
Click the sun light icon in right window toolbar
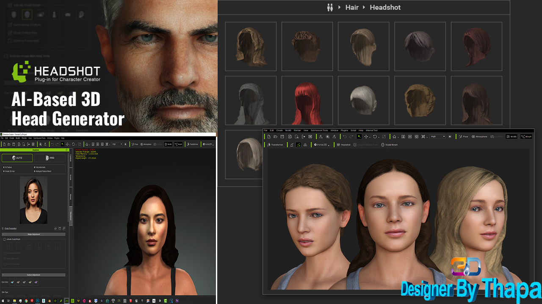[450, 136]
